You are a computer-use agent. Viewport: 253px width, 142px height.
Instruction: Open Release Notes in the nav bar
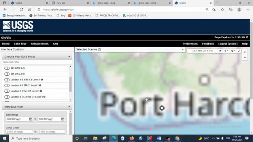click(40, 44)
